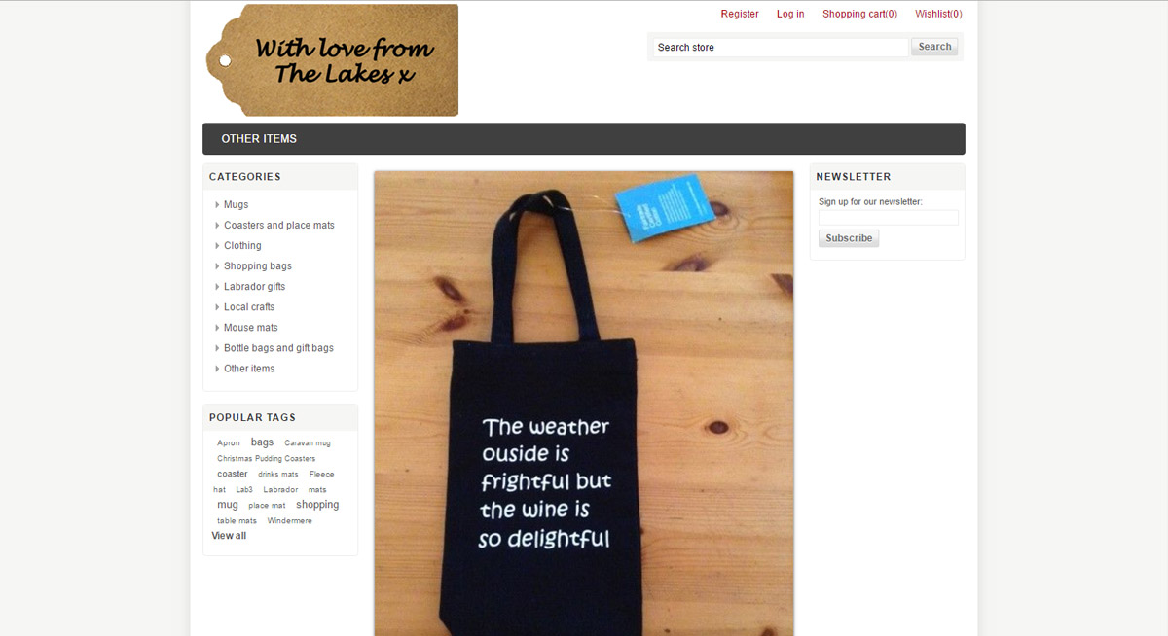
Task: View the Shopping cart
Action: point(859,14)
